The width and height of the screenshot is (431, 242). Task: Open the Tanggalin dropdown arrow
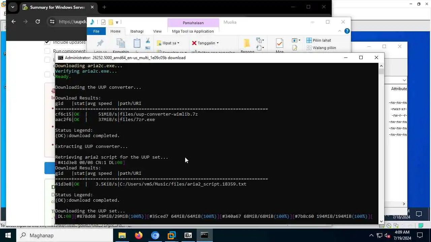(x=218, y=43)
